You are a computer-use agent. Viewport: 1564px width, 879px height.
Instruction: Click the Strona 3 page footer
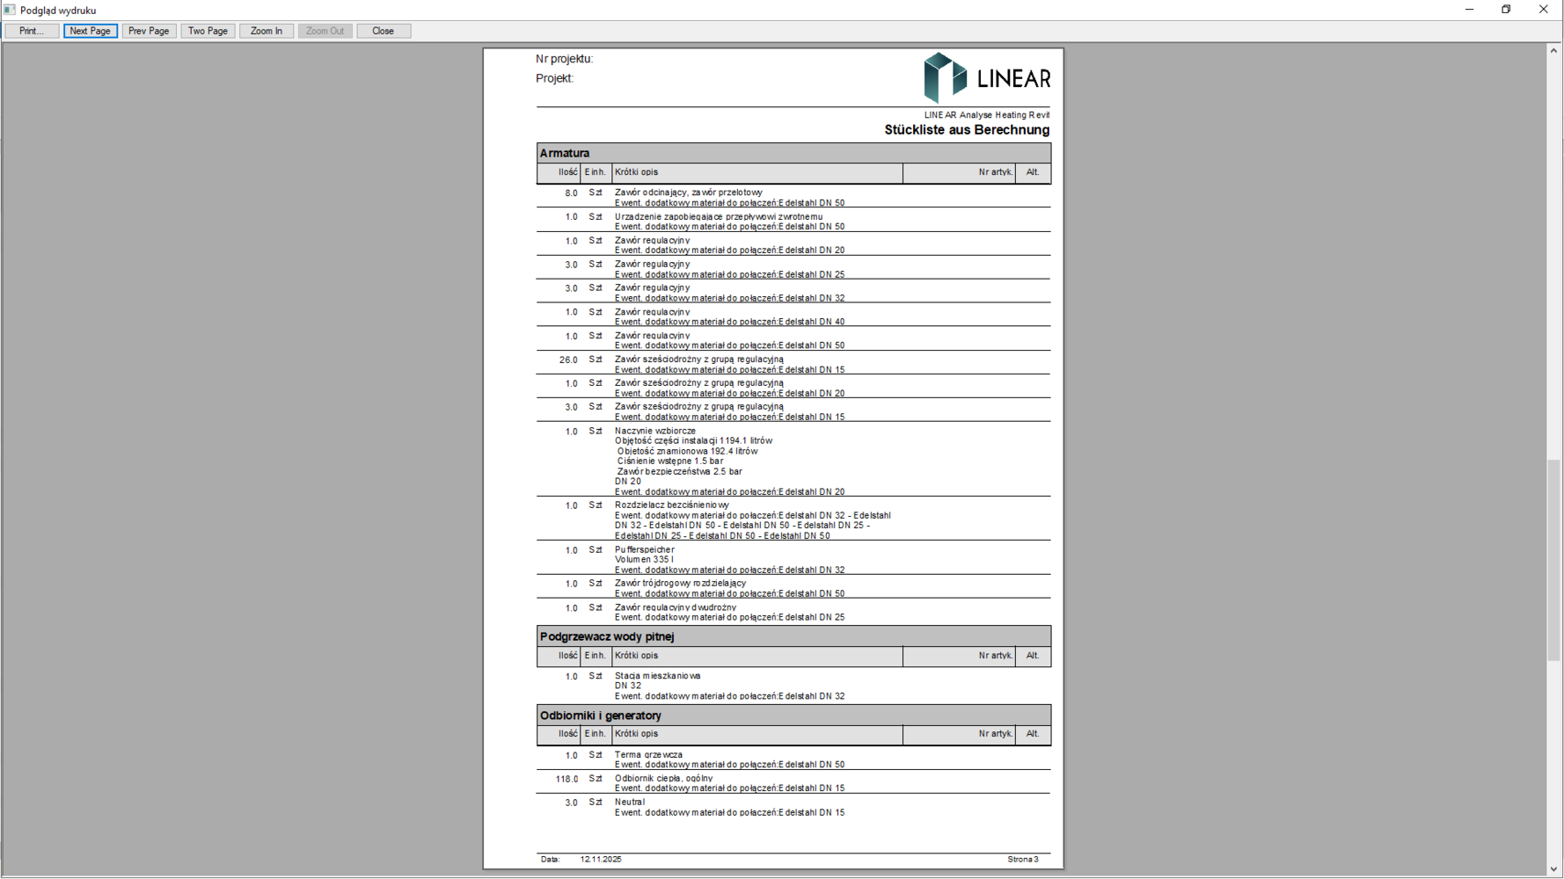tap(1022, 860)
